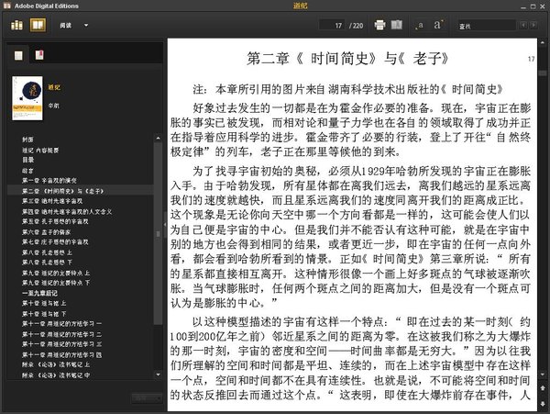Open 第三章 绝对光速宇宙观

pyautogui.click(x=52, y=201)
